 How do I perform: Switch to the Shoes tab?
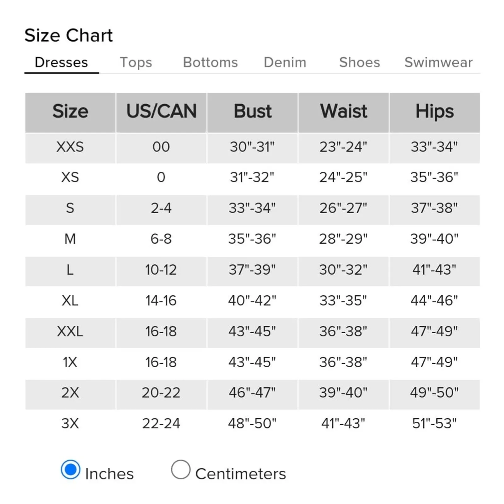click(x=359, y=62)
